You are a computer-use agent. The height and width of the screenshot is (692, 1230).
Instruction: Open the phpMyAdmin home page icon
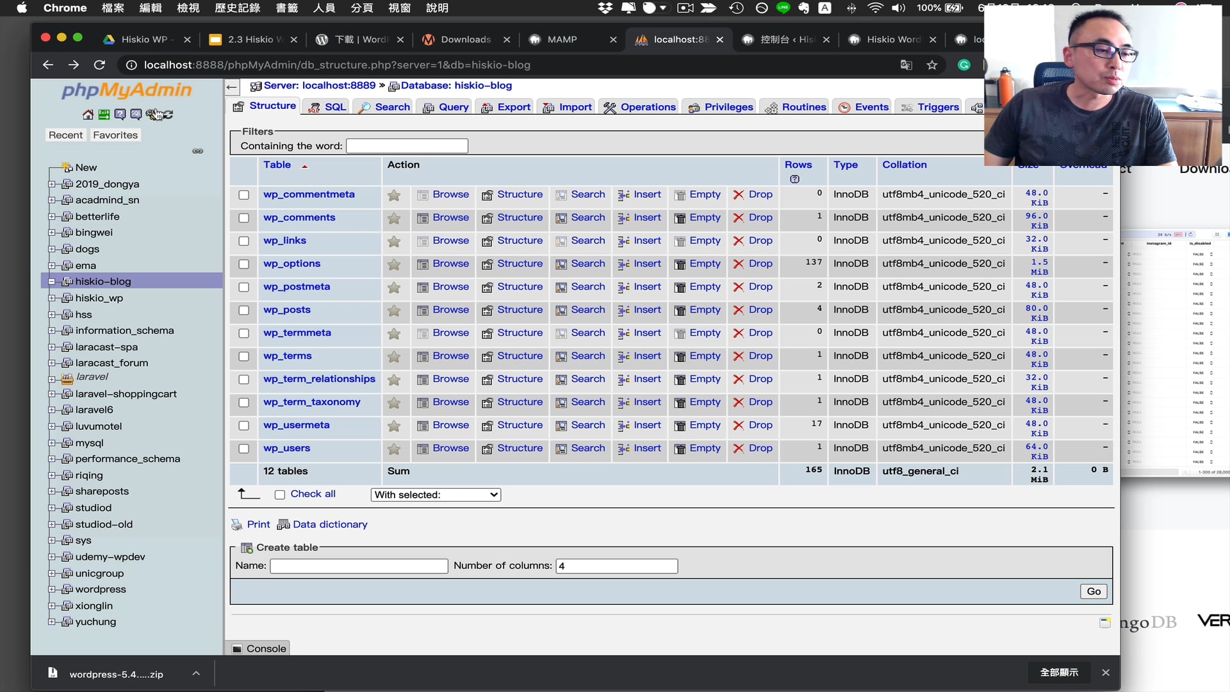88,114
